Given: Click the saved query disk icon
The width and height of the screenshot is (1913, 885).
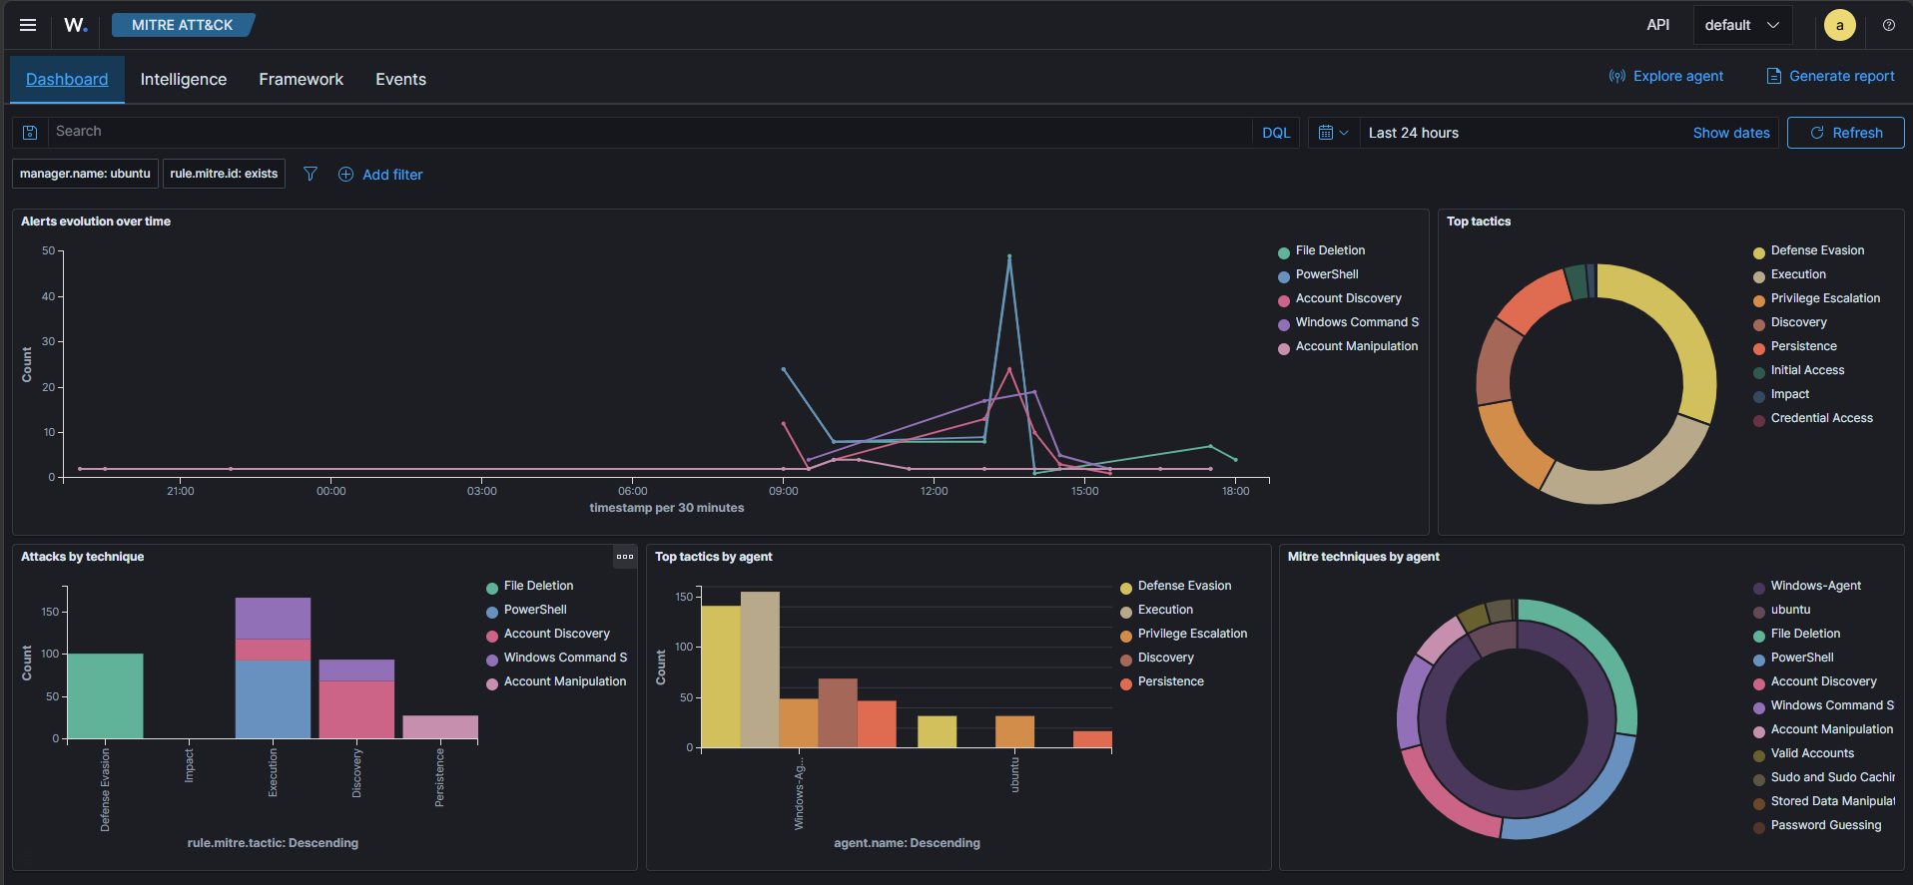Looking at the screenshot, I should (30, 133).
